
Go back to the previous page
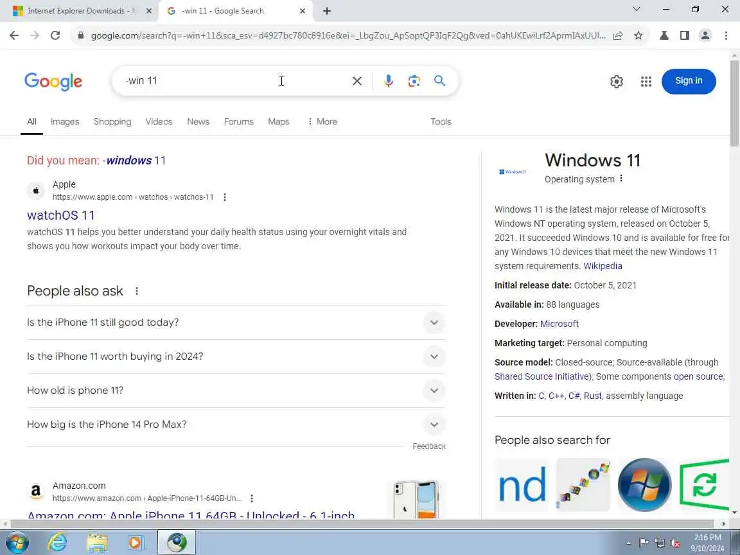tap(14, 35)
